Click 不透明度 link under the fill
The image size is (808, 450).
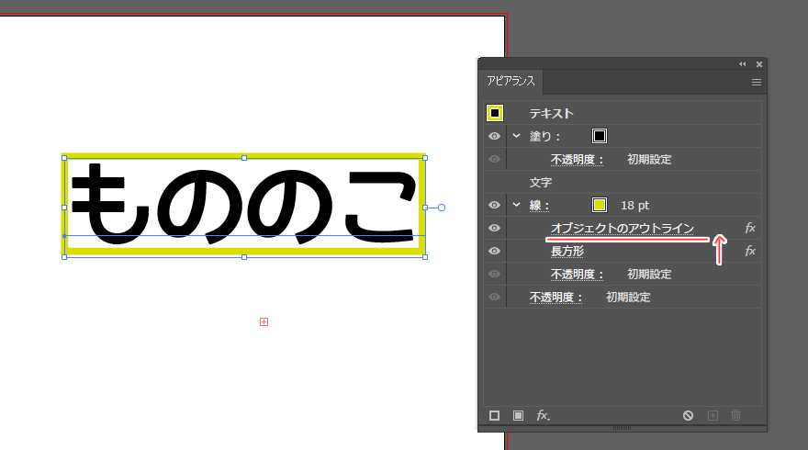coord(577,159)
